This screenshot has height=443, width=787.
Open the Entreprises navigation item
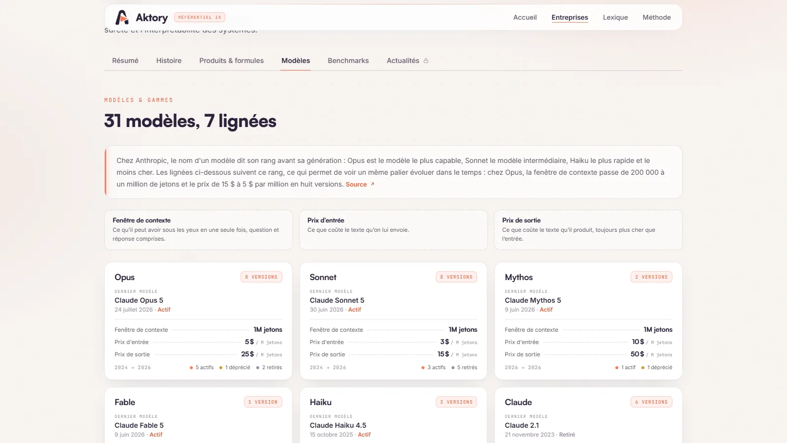click(570, 17)
